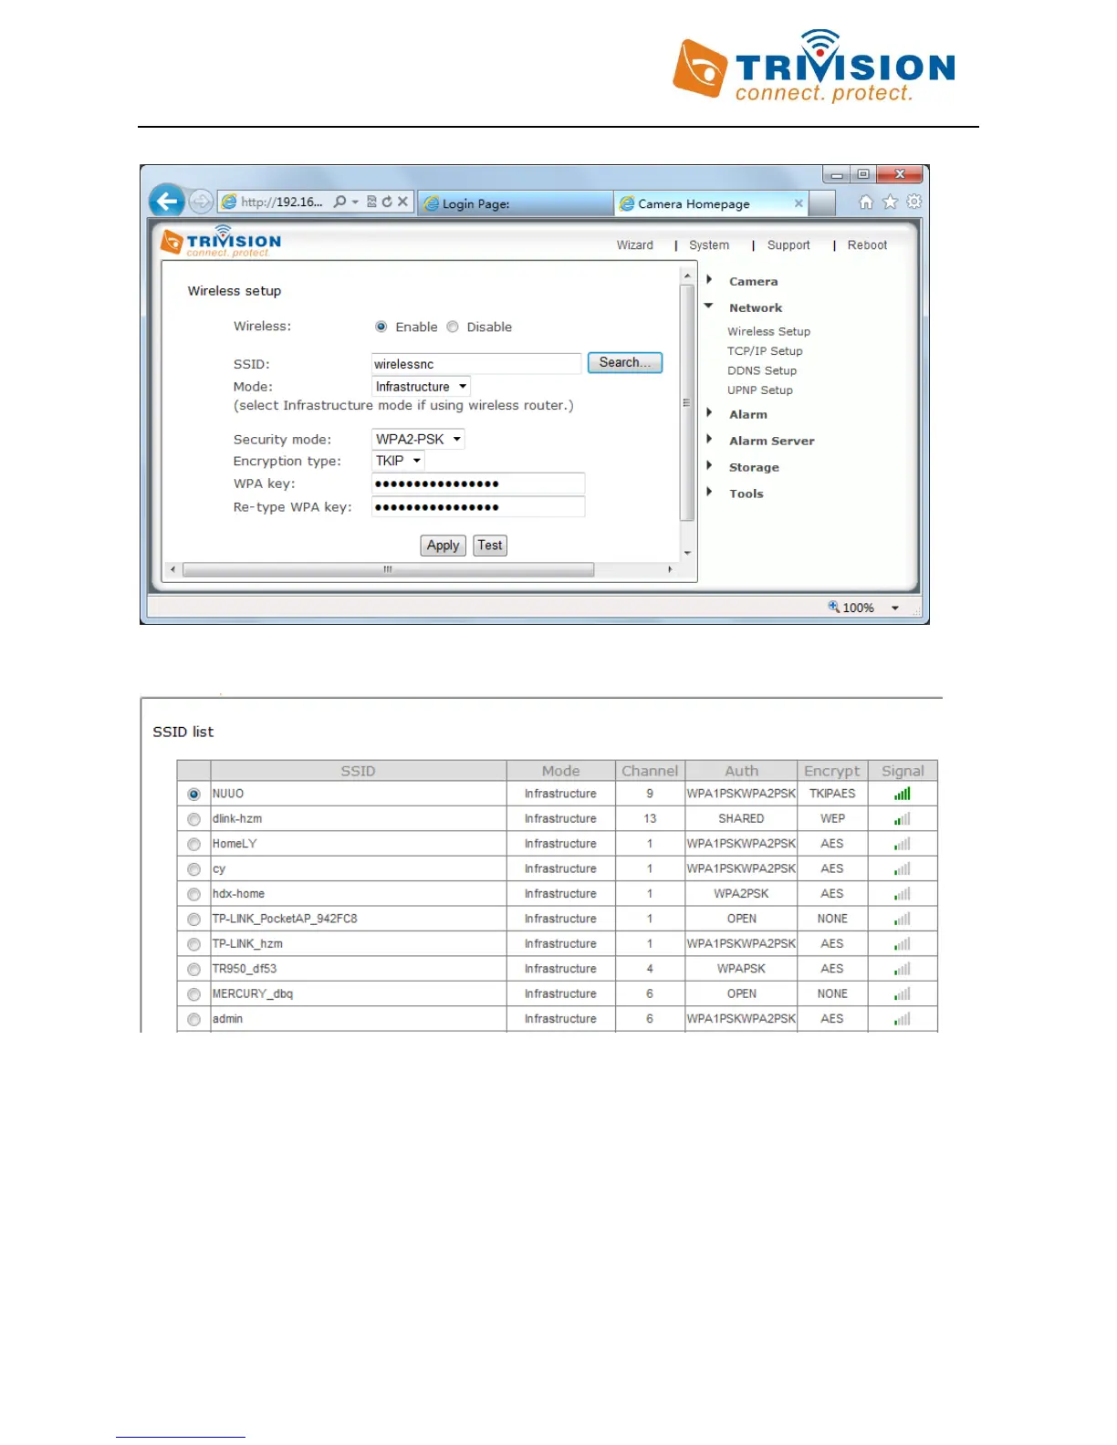Click the vertical scrollbar thumb in setup panel
Image resolution: width=1117 pixels, height=1445 pixels.
[x=687, y=402]
